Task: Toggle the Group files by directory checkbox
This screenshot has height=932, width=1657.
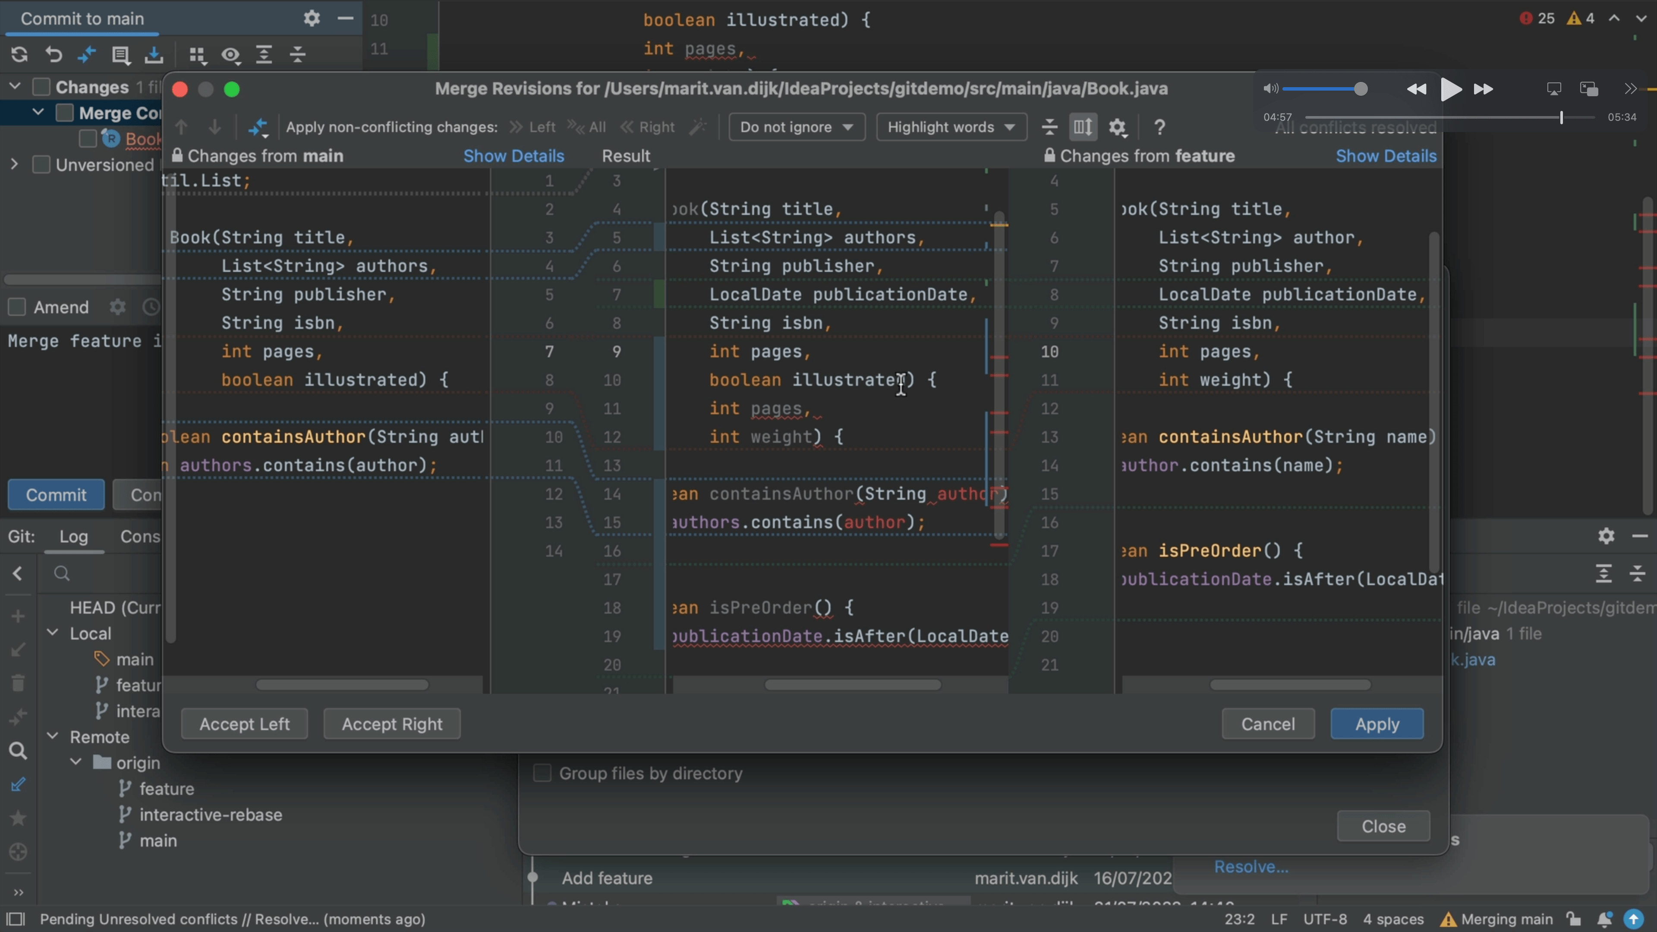Action: (542, 774)
